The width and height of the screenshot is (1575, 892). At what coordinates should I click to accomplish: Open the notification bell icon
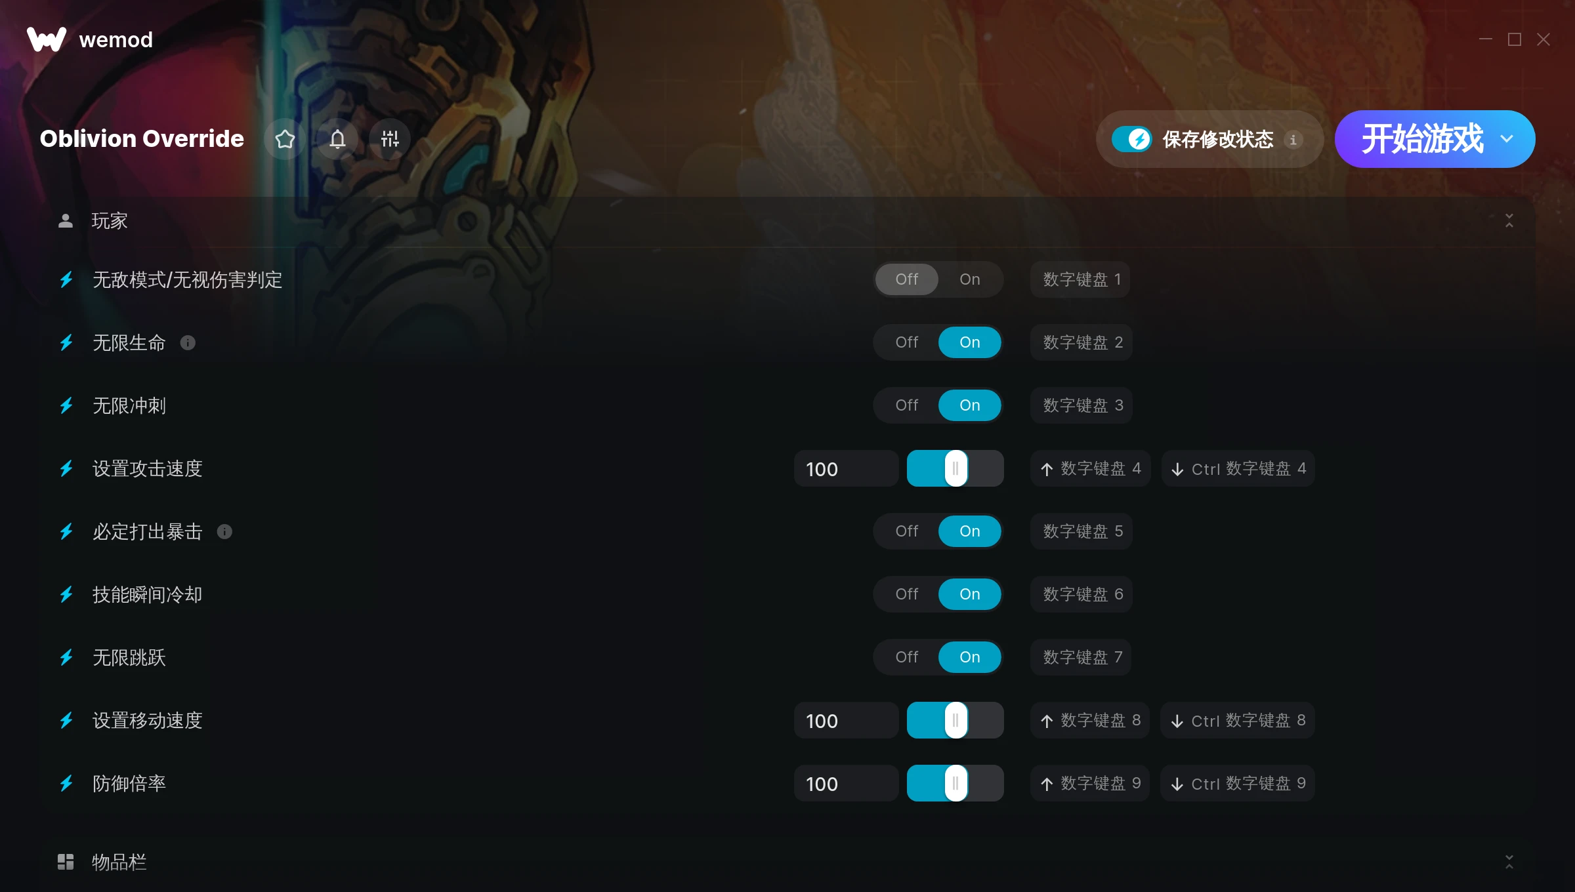point(337,139)
